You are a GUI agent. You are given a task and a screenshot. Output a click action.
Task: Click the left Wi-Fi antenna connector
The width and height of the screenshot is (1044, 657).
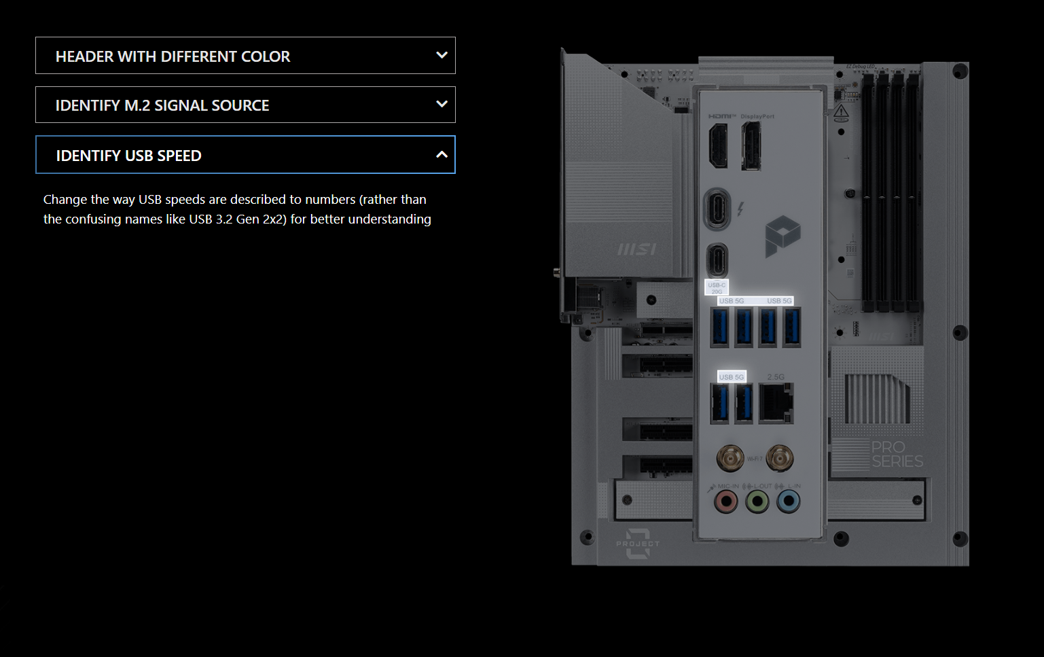[x=730, y=458]
